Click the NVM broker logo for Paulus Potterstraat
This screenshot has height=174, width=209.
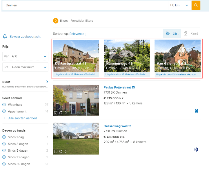196,111
